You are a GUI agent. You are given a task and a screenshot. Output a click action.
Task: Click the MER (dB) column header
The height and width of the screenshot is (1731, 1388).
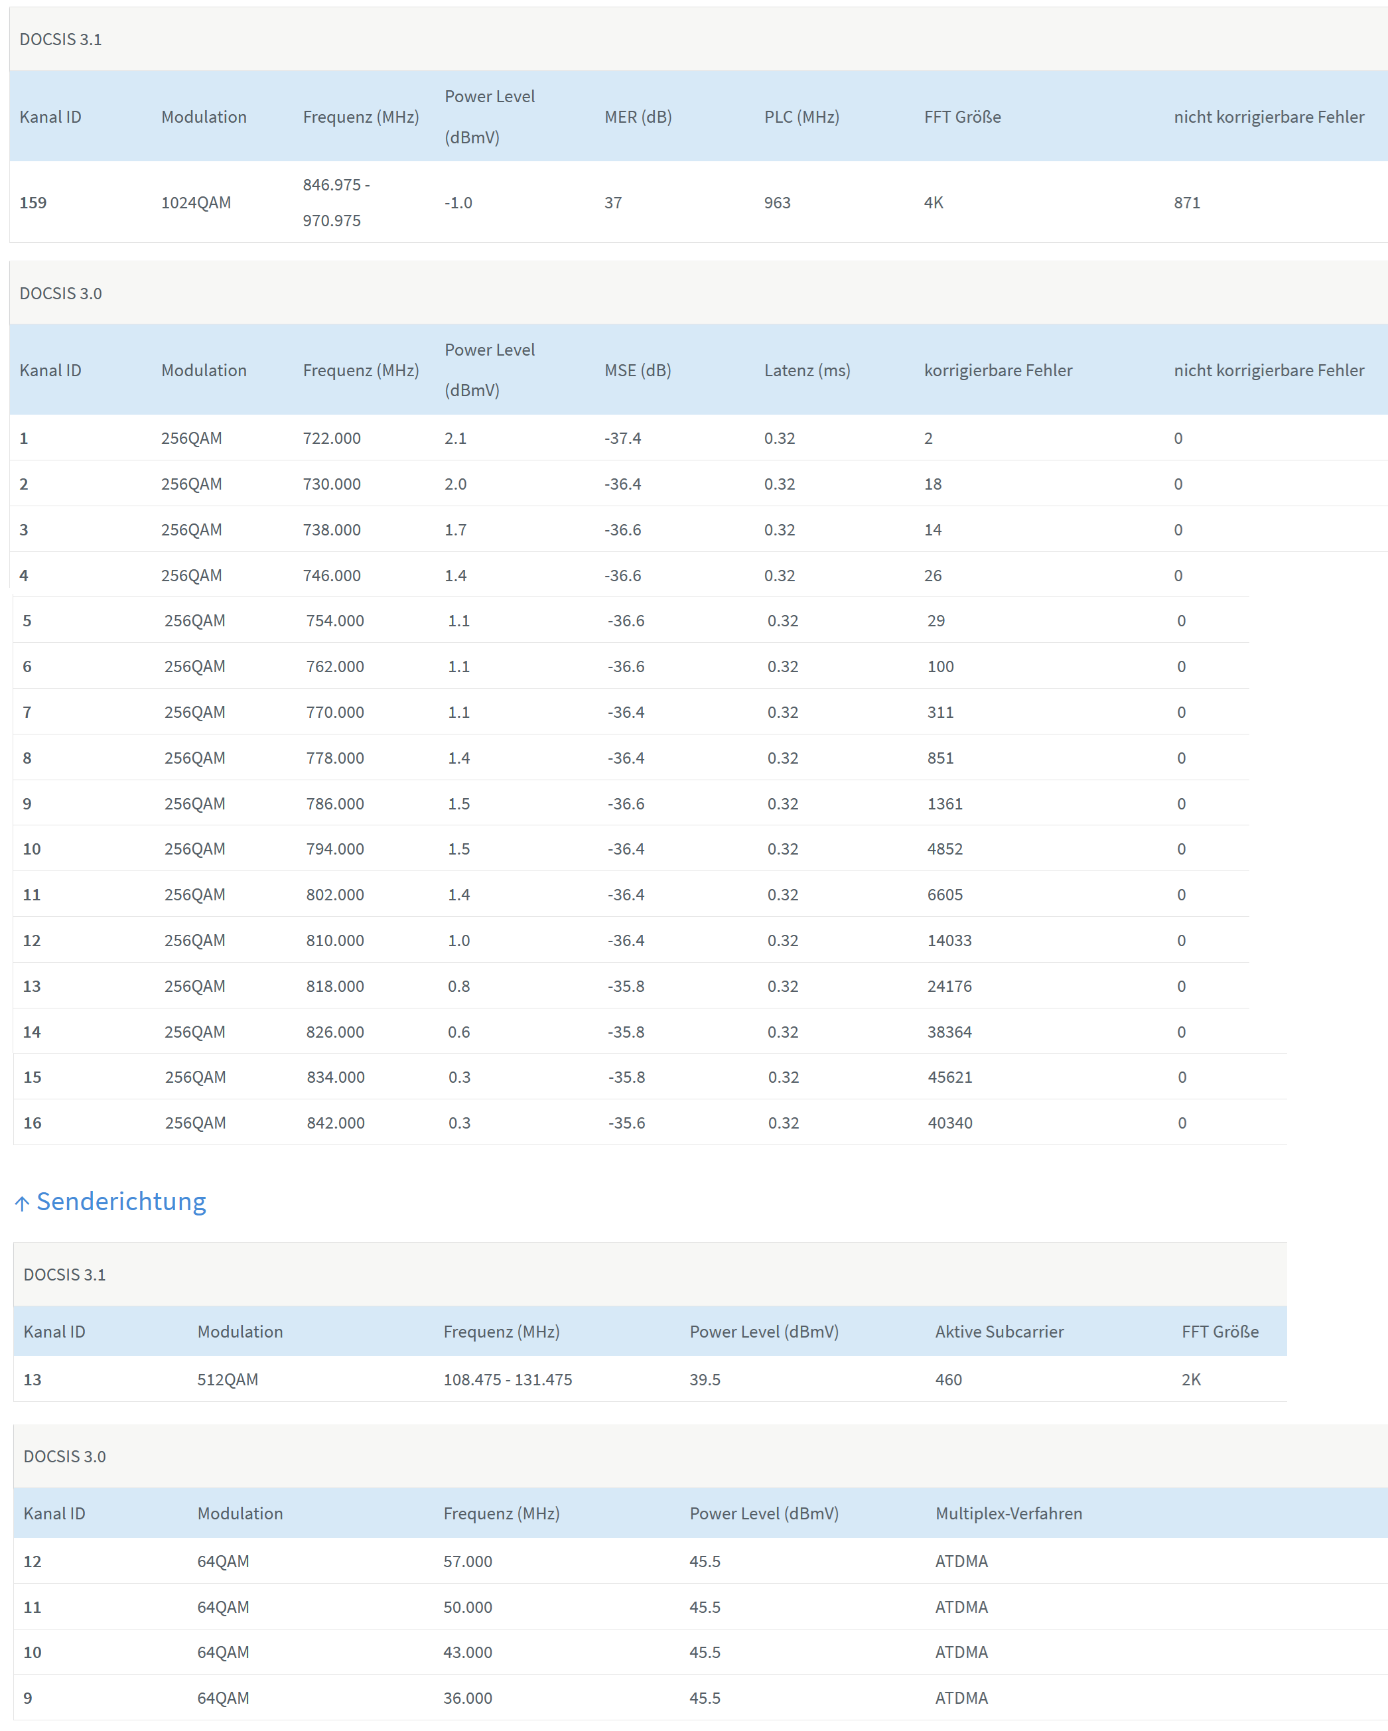638,116
